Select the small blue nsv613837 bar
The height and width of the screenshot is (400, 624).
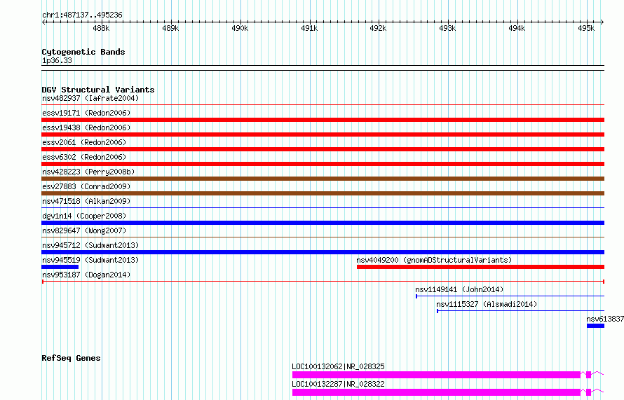click(596, 326)
